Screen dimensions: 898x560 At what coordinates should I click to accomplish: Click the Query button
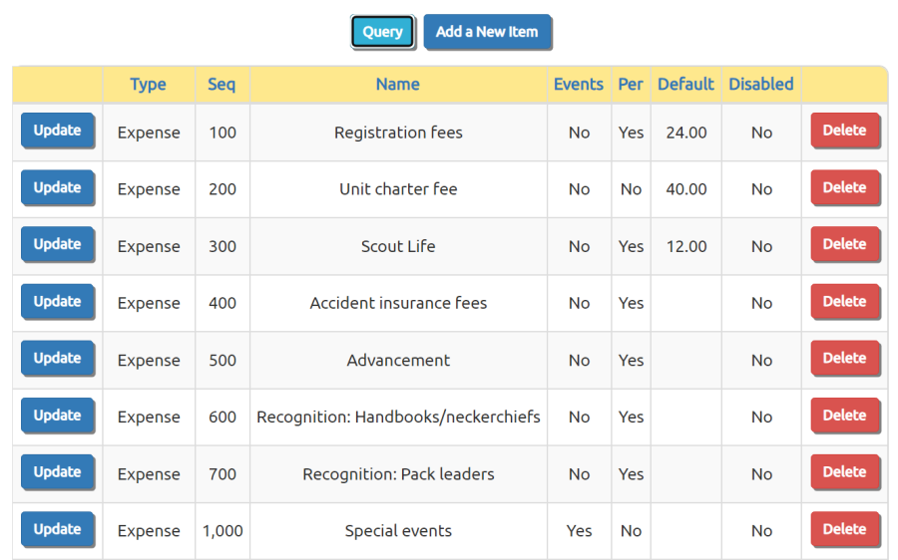(x=382, y=32)
